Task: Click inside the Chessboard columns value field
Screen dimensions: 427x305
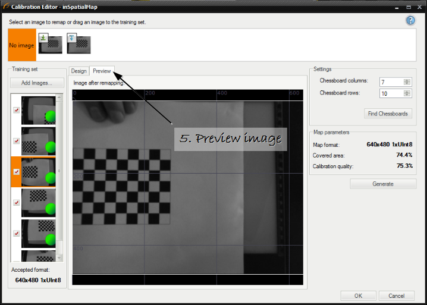Action: tap(390, 82)
